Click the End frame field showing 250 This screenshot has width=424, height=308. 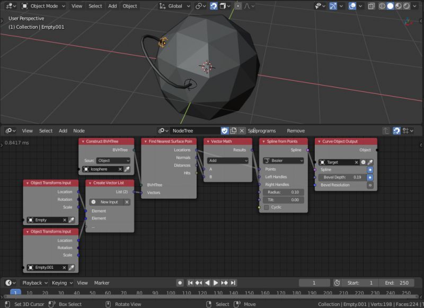pos(396,283)
